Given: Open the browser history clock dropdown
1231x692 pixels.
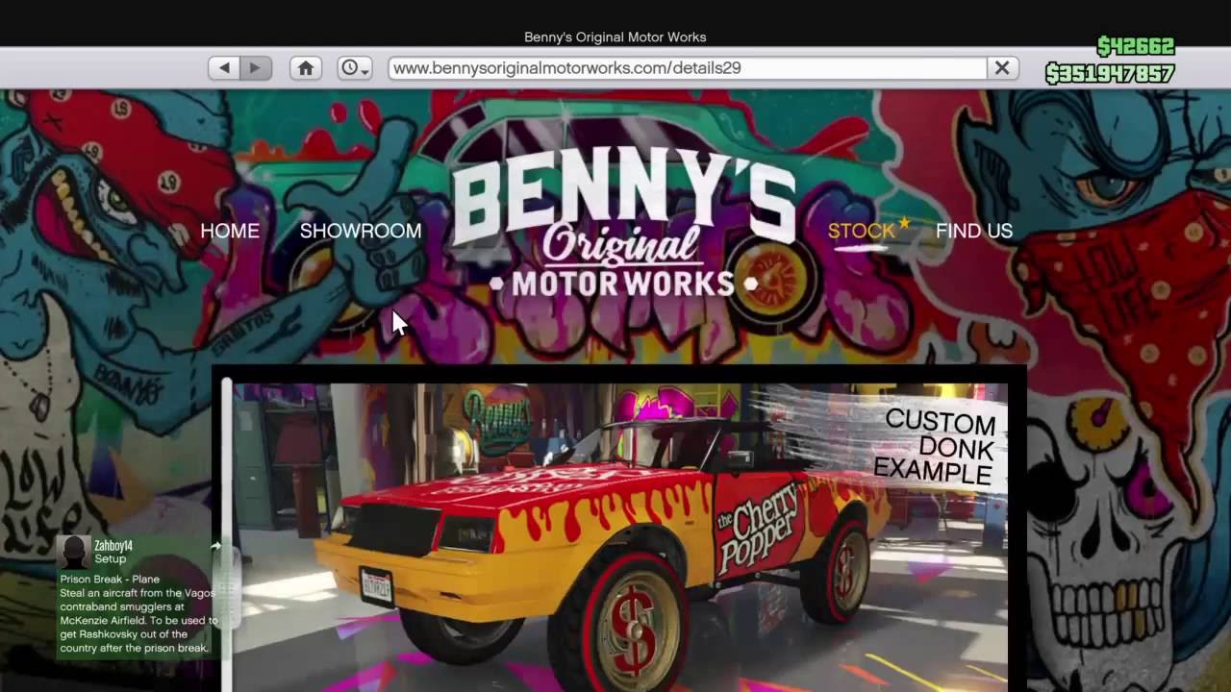Looking at the screenshot, I should click(x=354, y=68).
